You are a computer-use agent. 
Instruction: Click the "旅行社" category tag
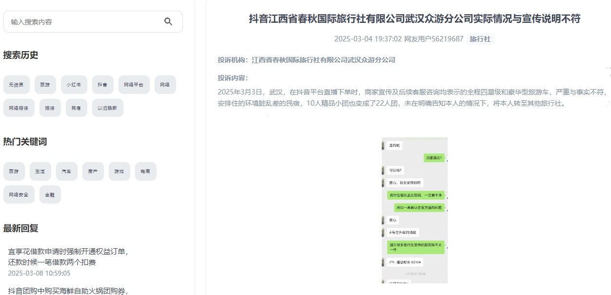coord(480,39)
